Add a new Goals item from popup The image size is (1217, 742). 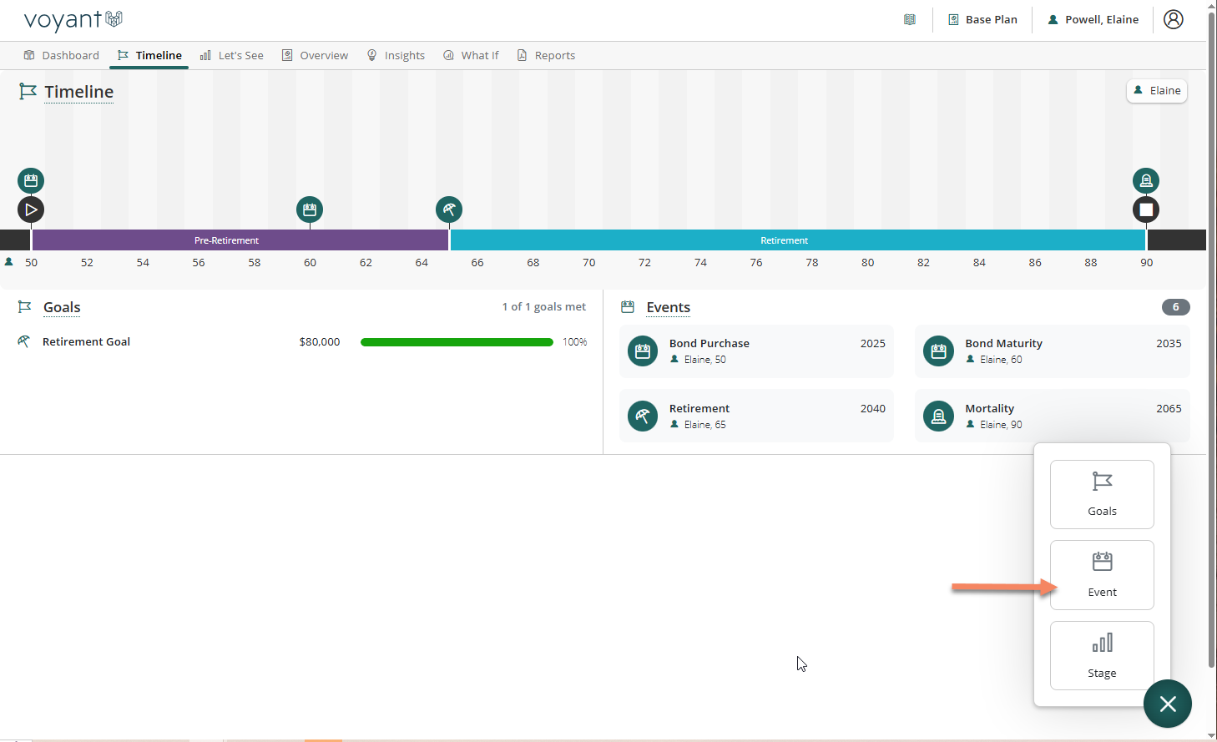1102,494
